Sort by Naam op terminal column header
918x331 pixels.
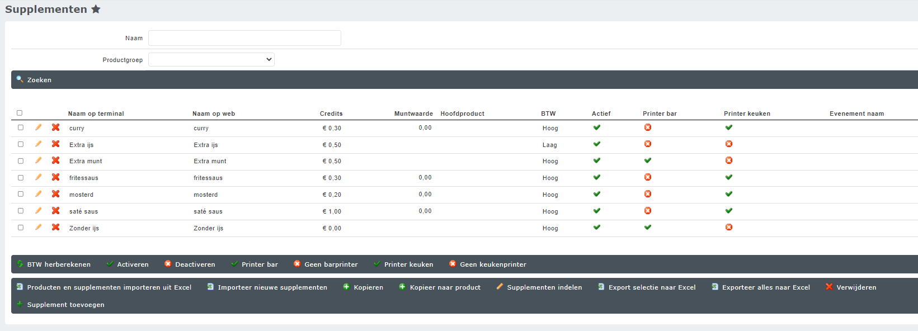pyautogui.click(x=96, y=114)
